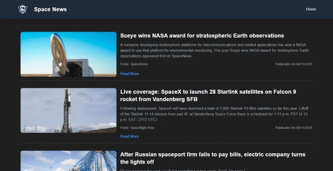Click the publication date on the Sceye article
Image resolution: width=333 pixels, height=171 pixels.
coord(294,64)
